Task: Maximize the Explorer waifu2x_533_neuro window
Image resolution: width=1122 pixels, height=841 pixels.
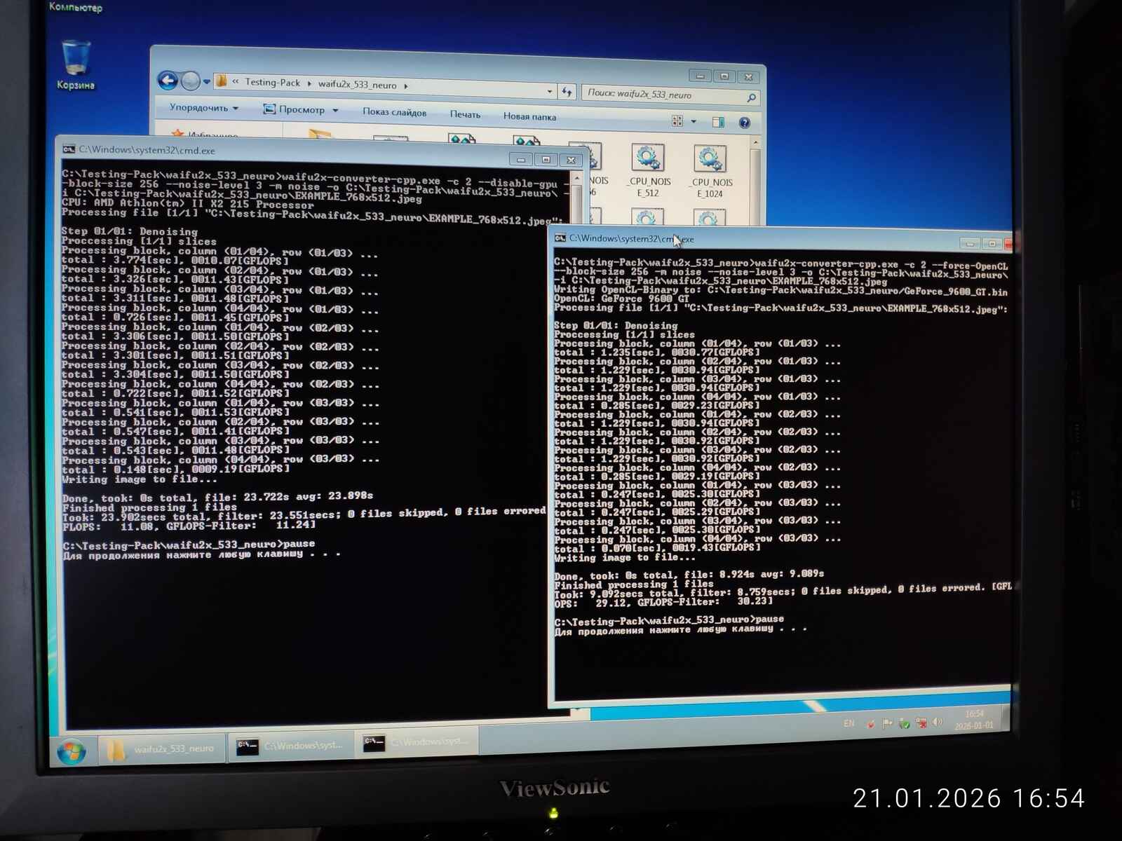Action: [x=724, y=76]
